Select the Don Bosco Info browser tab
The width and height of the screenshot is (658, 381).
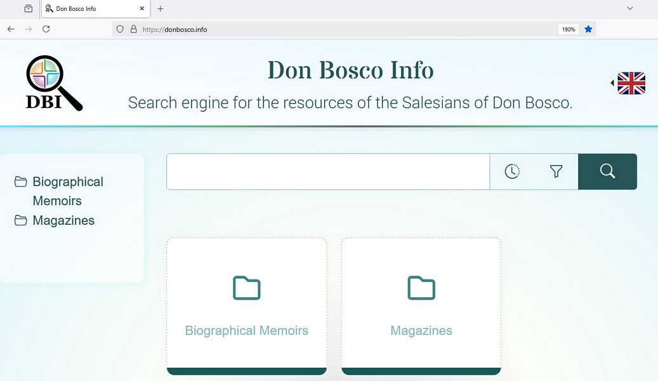[96, 8]
